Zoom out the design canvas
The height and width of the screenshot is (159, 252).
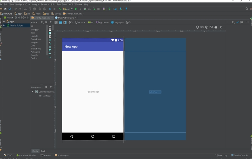[197, 27]
